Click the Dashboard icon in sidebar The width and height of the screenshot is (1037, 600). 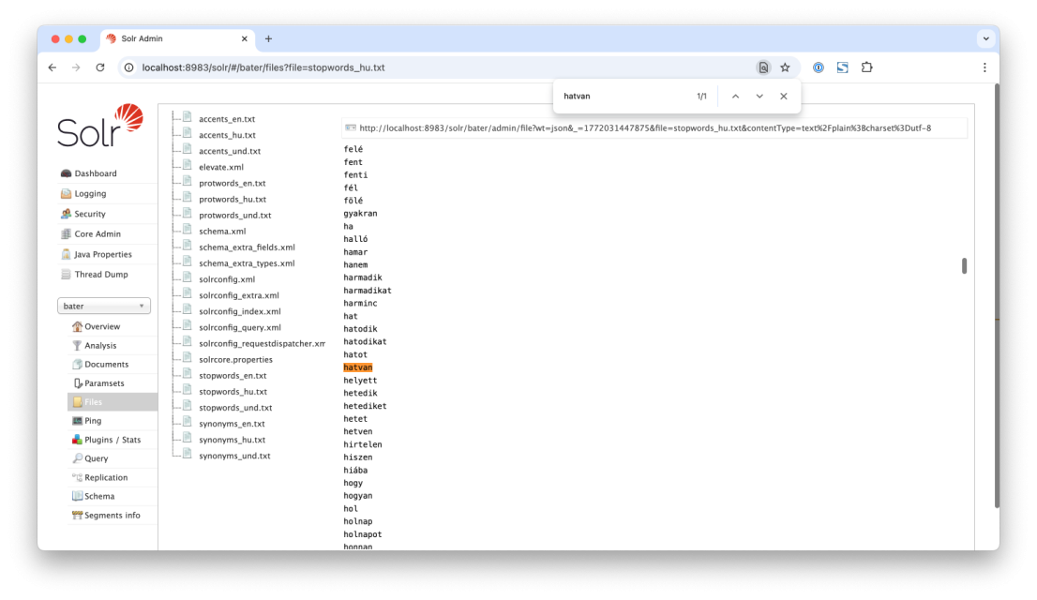(x=66, y=173)
